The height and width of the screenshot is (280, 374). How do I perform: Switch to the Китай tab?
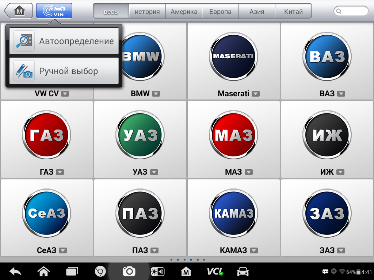(293, 11)
